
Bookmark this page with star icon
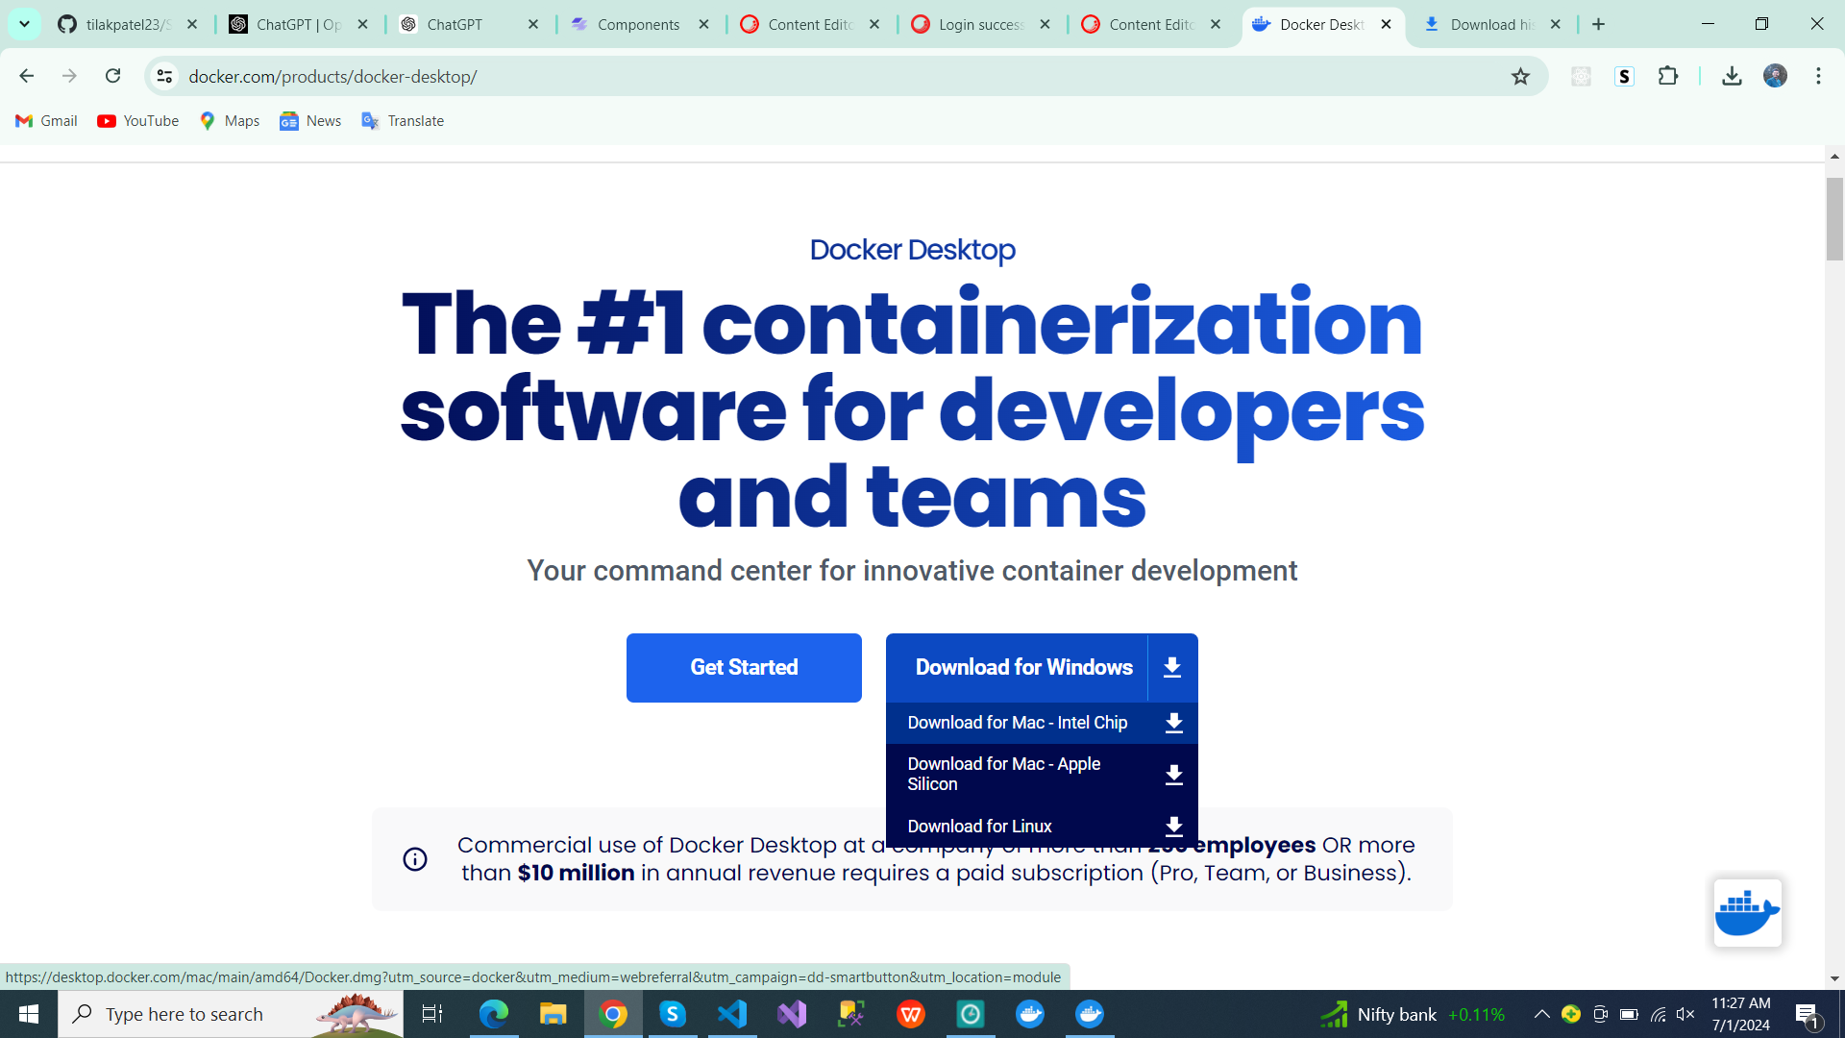[x=1520, y=77]
